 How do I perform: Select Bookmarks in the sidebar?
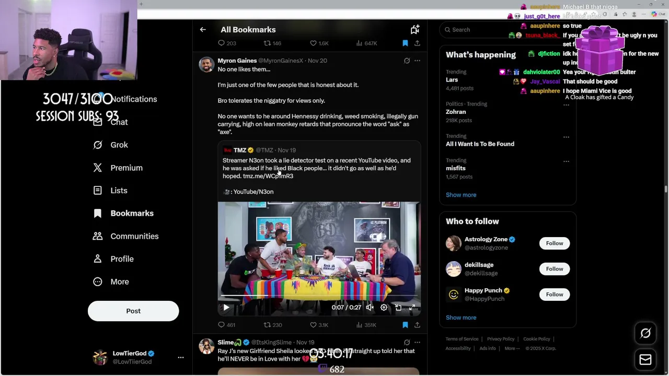pos(123,213)
